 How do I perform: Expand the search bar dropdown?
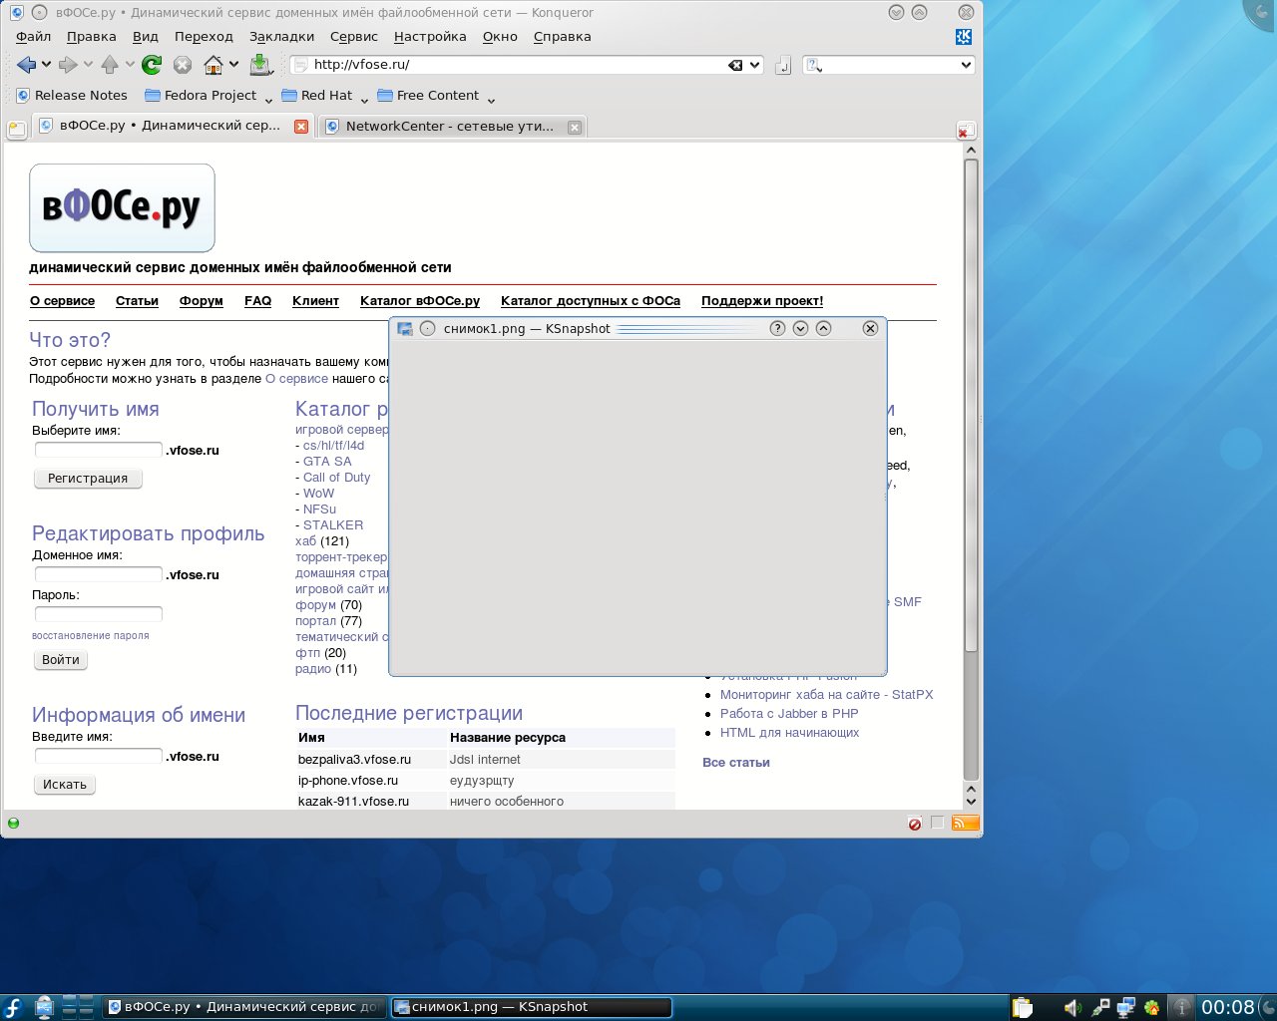tap(965, 65)
